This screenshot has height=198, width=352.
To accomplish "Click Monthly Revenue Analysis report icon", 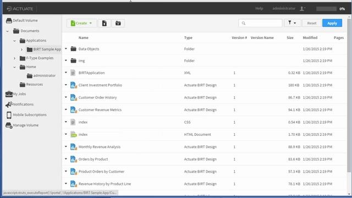I will click(73, 147).
